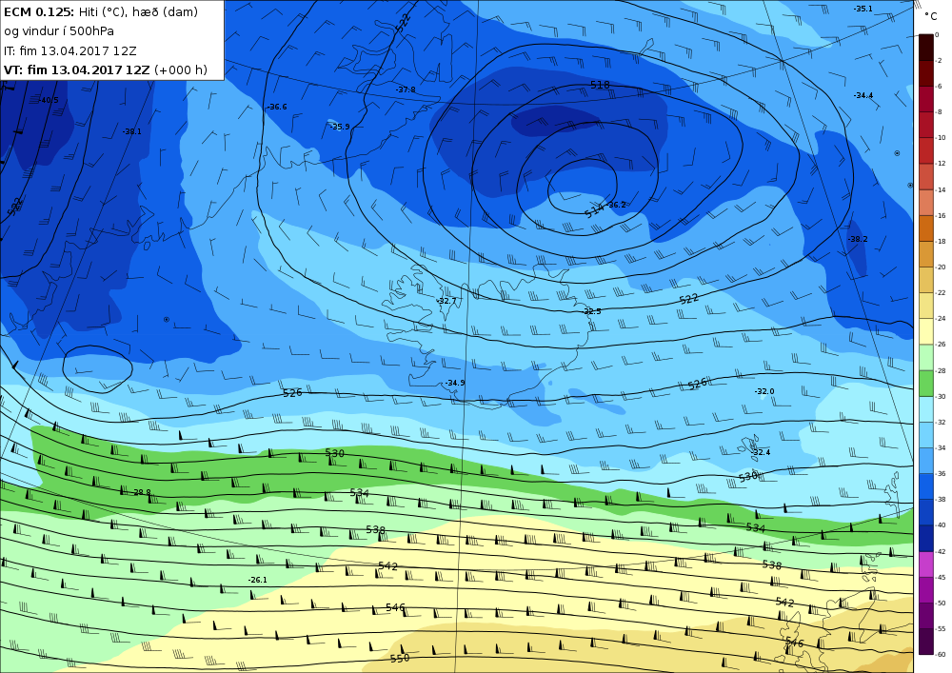
Task: Pick the light cyan swatch between -30 and -32
Action: point(926,409)
